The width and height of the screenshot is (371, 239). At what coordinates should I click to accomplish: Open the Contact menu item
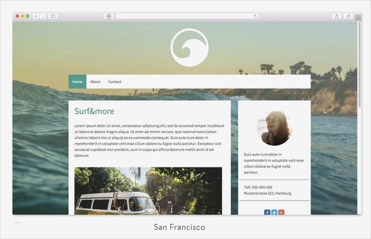(114, 82)
